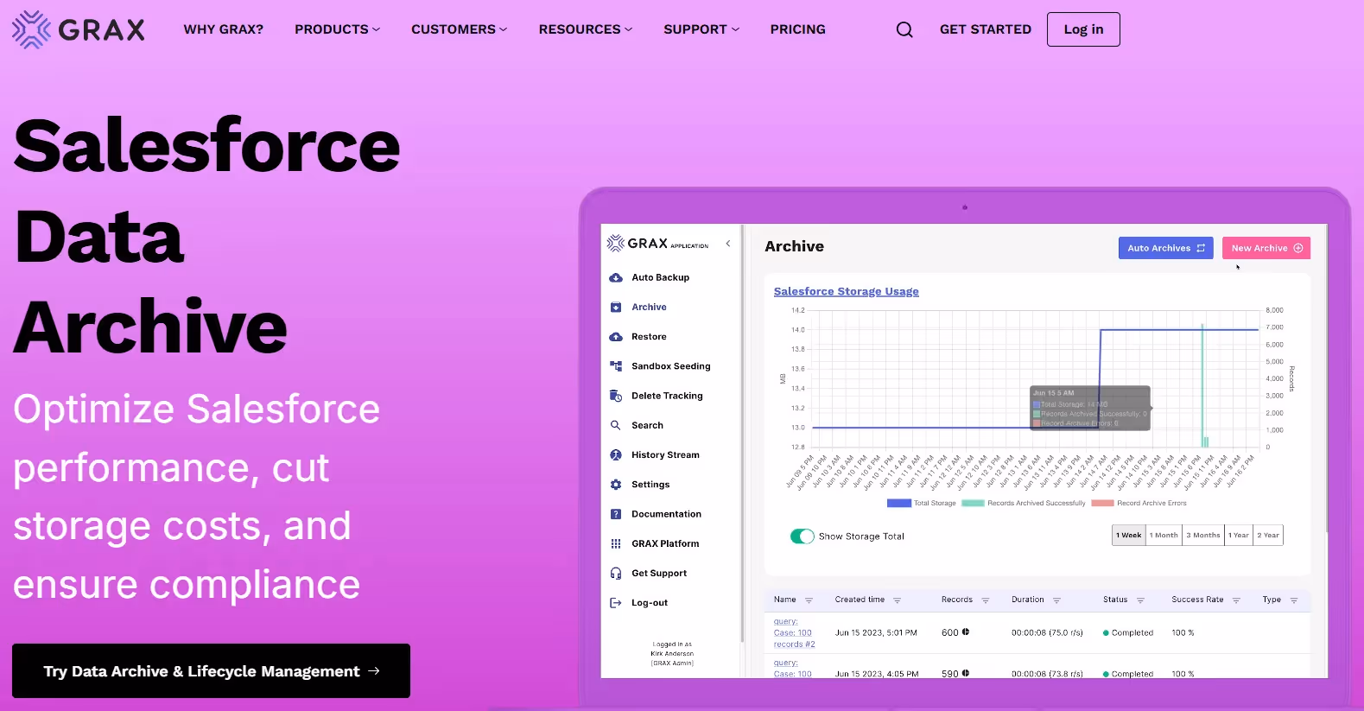Open the site search magnifier icon
1364x711 pixels.
pyautogui.click(x=904, y=29)
